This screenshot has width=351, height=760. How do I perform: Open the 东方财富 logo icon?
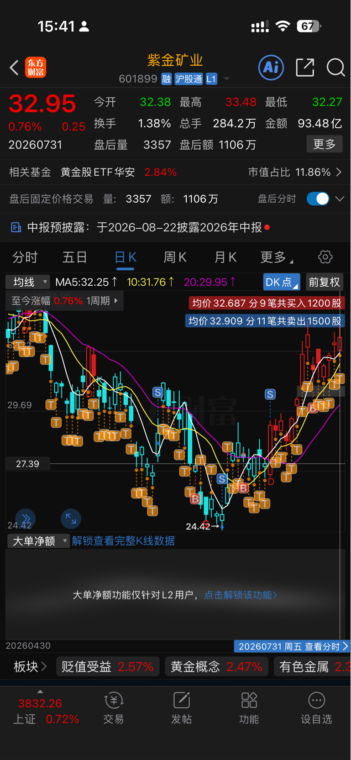click(36, 67)
